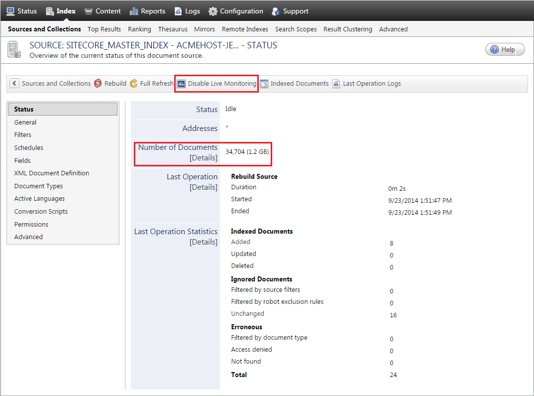Switch to the Top Results tab
This screenshot has width=534, height=396.
click(x=104, y=29)
